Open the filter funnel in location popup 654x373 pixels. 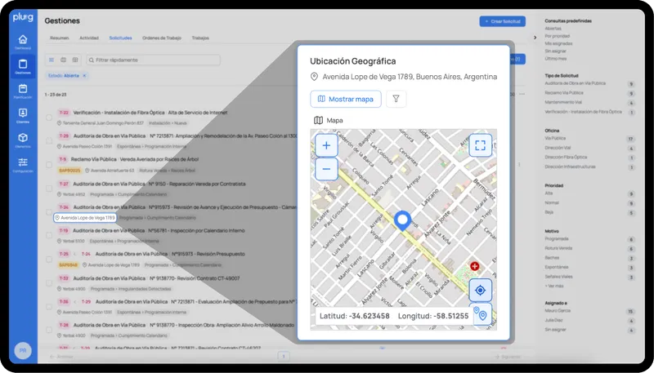point(396,99)
